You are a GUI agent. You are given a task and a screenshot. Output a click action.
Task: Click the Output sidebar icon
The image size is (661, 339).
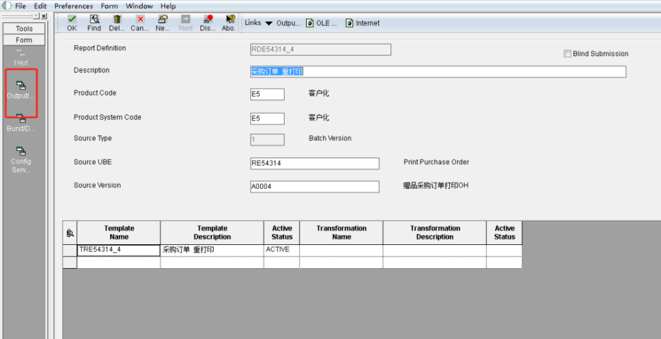(21, 86)
